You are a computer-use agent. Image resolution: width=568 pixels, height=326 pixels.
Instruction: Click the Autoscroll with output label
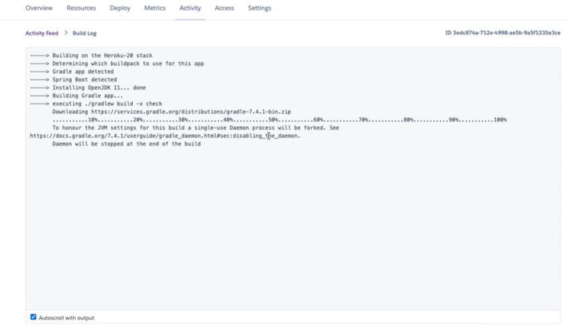tap(66, 318)
